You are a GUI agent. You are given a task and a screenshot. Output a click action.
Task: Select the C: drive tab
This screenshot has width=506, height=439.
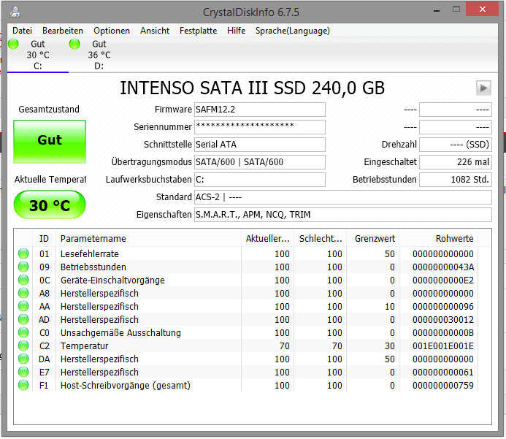pyautogui.click(x=38, y=55)
